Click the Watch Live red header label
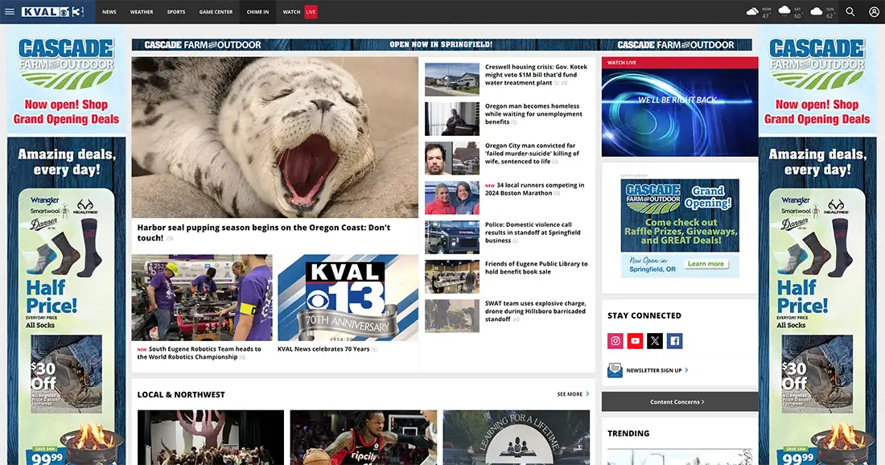This screenshot has width=885, height=465. coord(621,63)
